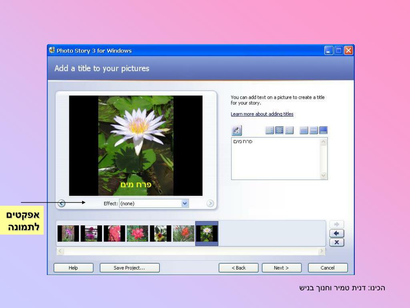Select the sixth thumbnail with orange flower
Image resolution: width=410 pixels, height=308 pixels.
[x=183, y=233]
